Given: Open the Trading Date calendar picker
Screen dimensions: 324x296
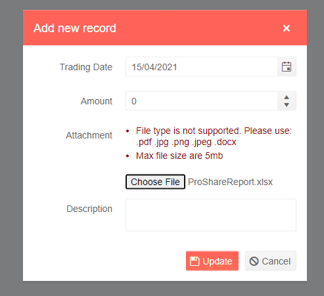Looking at the screenshot, I should pyautogui.click(x=287, y=67).
